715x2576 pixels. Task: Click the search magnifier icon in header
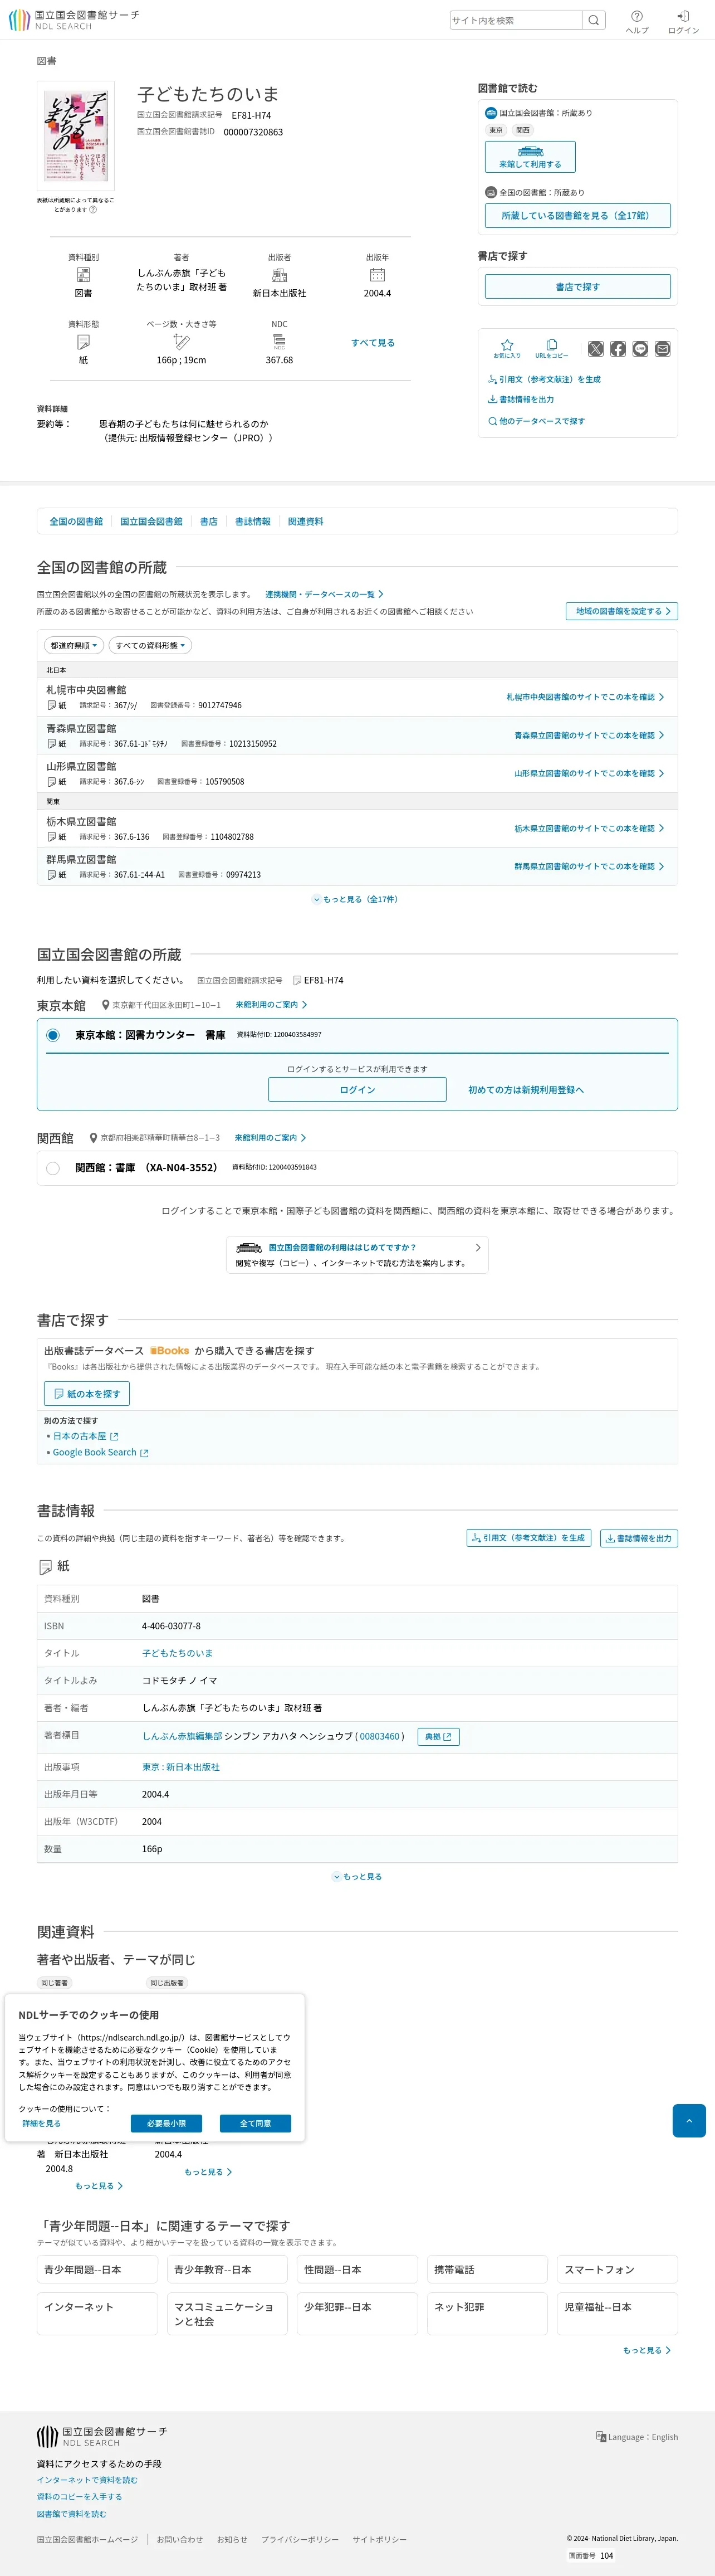594,20
